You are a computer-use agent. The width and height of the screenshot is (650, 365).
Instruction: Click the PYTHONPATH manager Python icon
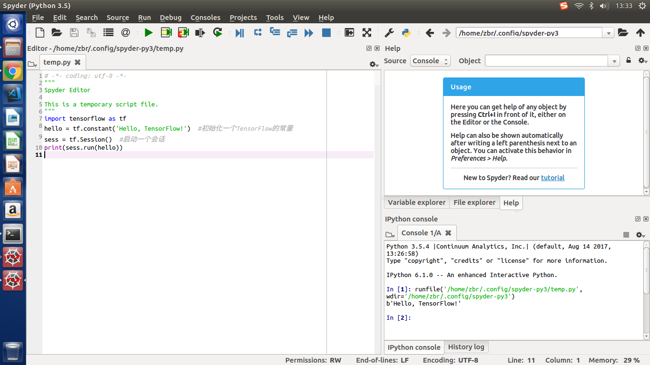tap(406, 32)
